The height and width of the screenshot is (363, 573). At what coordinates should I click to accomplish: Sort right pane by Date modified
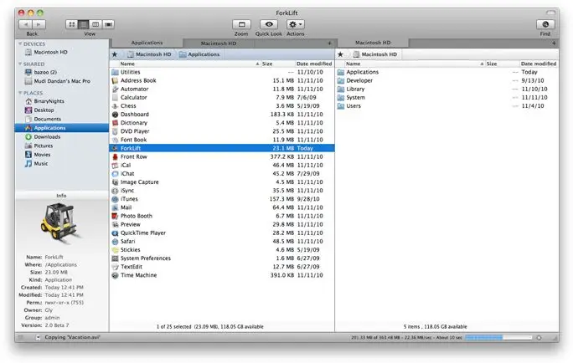coord(539,64)
